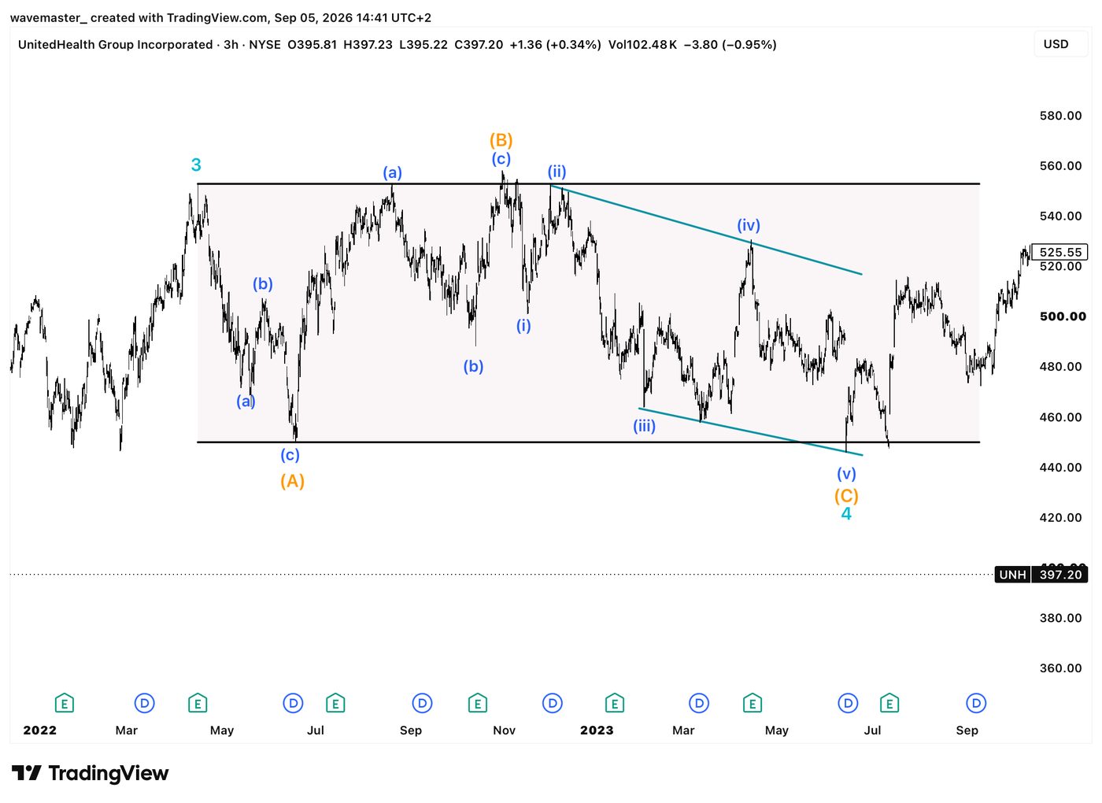Click the Vol102.48K volume reading

coord(642,45)
